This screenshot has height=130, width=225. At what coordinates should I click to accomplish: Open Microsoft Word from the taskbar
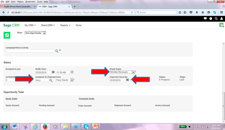tap(14, 127)
